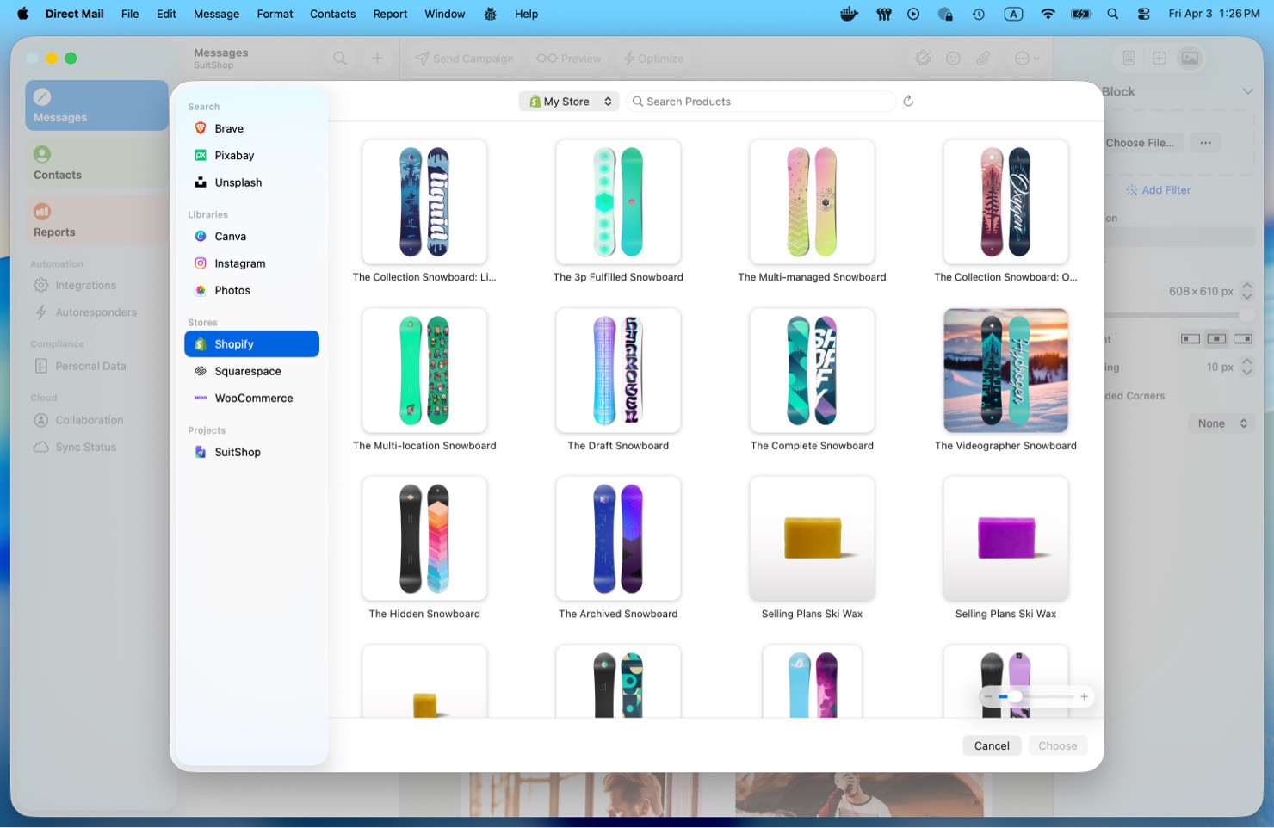This screenshot has width=1274, height=828.
Task: Select the WooCommerce store
Action: pos(251,399)
